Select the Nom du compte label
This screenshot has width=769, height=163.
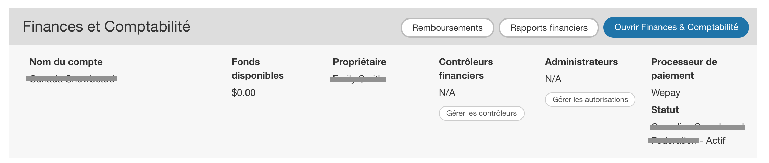pos(66,62)
